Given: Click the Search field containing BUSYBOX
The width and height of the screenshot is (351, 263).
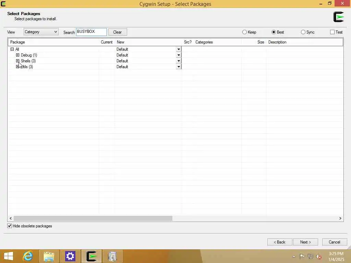Looking at the screenshot, I should pyautogui.click(x=91, y=32).
